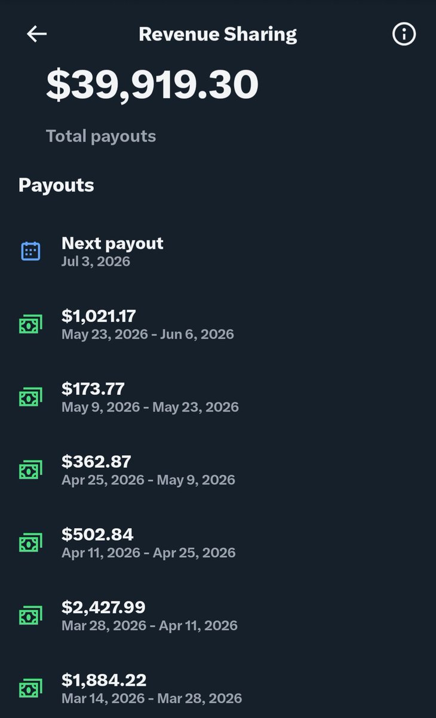The image size is (436, 718).
Task: Select the $362.87 payout amount
Action: 96,461
